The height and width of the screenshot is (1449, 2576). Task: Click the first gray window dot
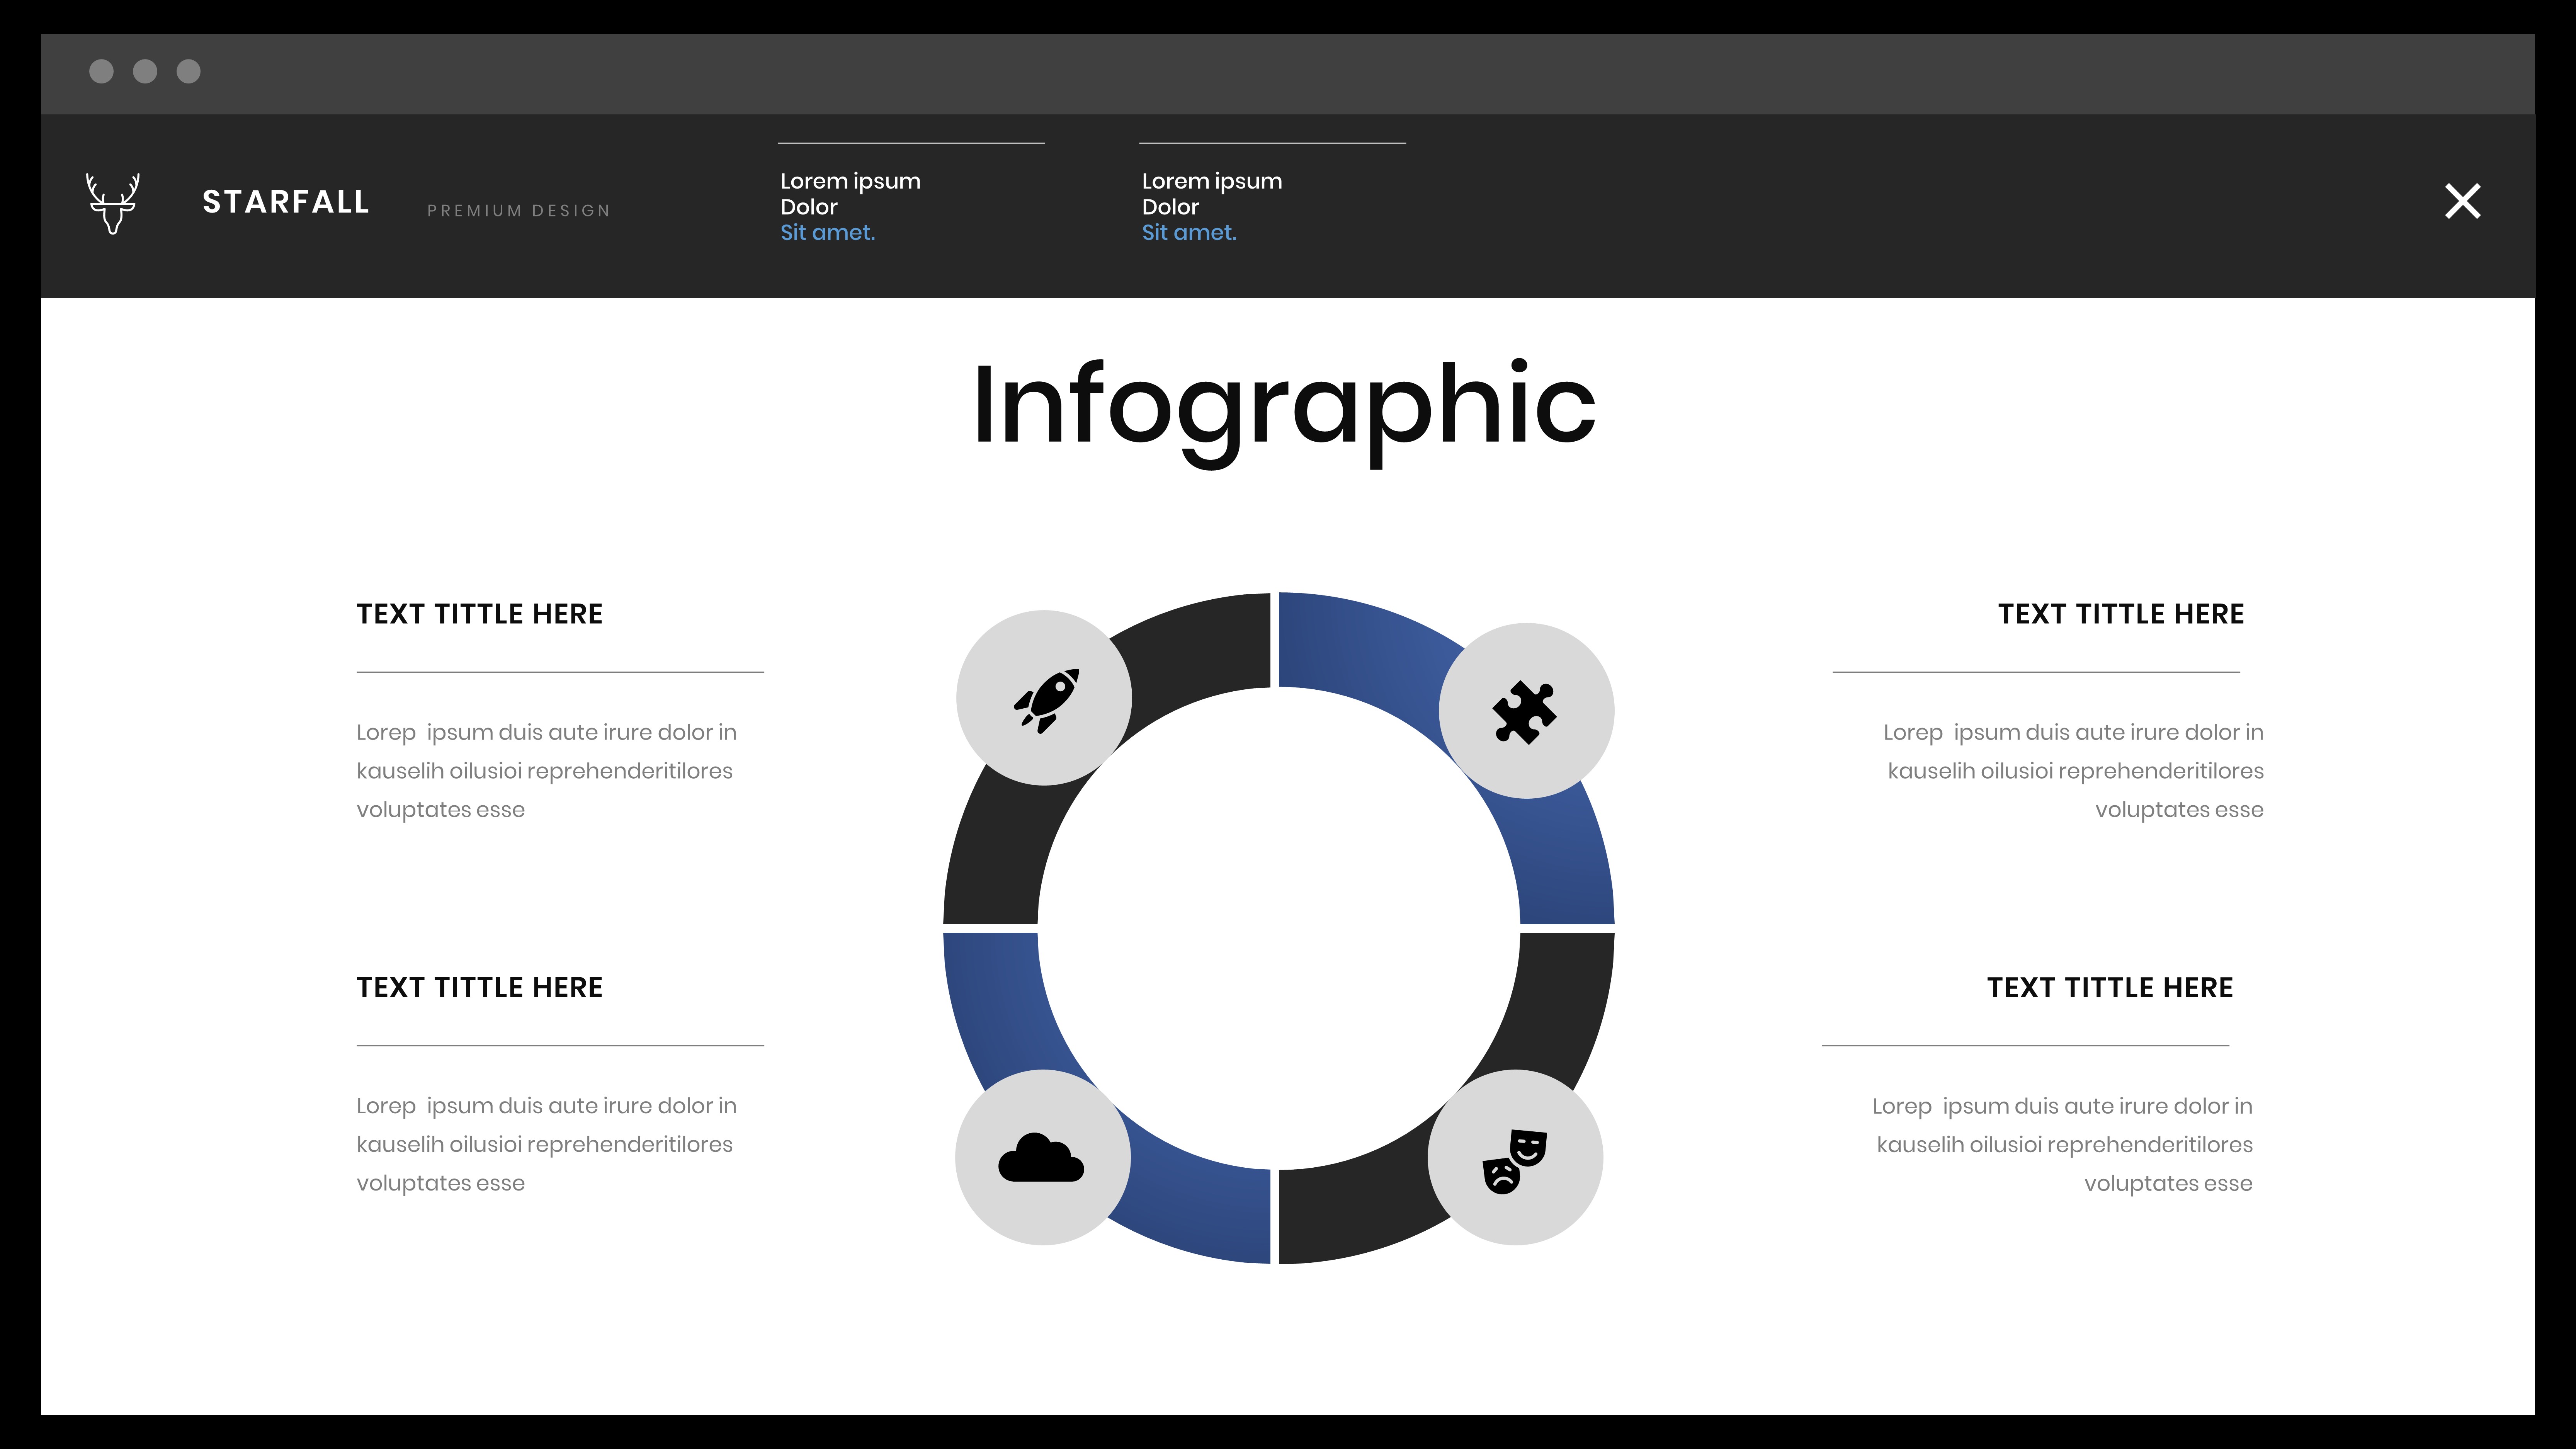tap(101, 71)
